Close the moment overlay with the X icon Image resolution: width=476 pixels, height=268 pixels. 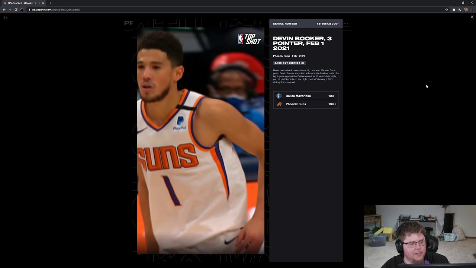[472, 17]
